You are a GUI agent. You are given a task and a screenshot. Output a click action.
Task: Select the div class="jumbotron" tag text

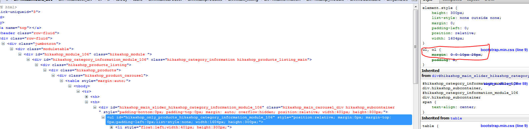(34, 44)
